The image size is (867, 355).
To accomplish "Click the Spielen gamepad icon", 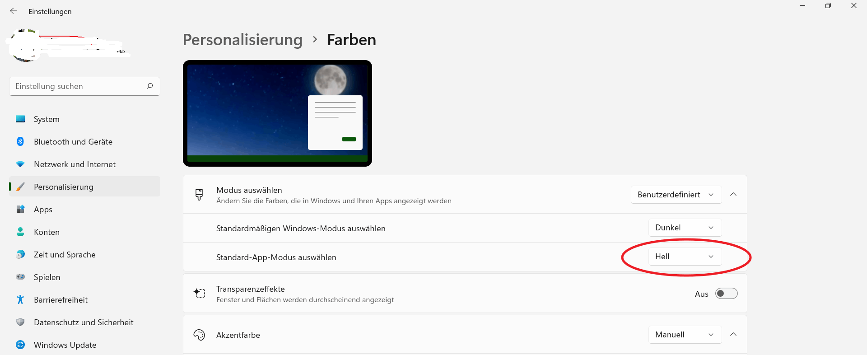I will pos(20,277).
